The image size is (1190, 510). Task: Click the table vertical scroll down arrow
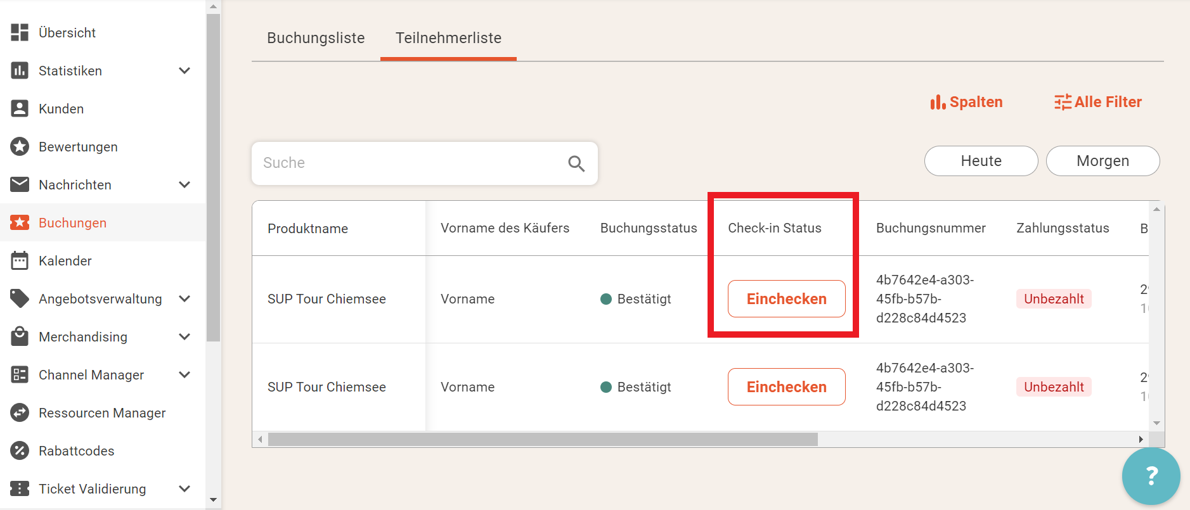(x=1156, y=423)
